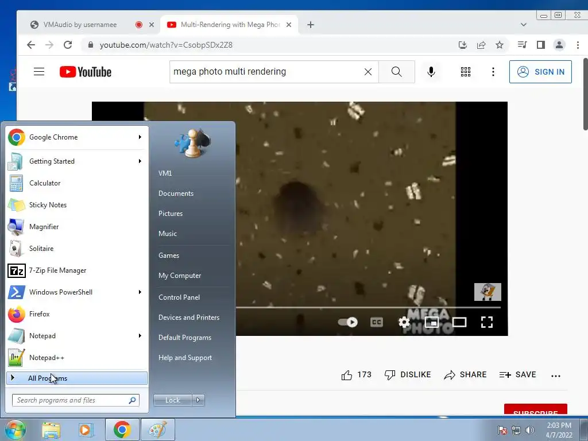Viewport: 588px width, 441px height.
Task: Click the page vertical scrollbar
Action: [585, 94]
